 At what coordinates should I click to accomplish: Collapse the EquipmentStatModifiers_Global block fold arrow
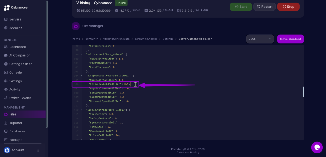point(81,76)
